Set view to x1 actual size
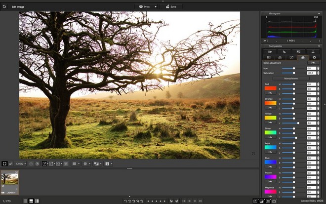 11,164
